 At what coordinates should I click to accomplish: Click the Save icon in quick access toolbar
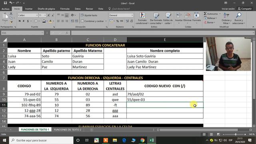tap(5, 3)
